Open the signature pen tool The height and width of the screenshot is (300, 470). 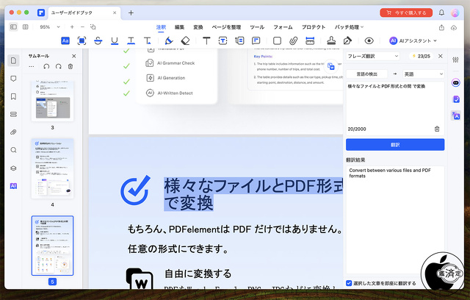tap(347, 40)
